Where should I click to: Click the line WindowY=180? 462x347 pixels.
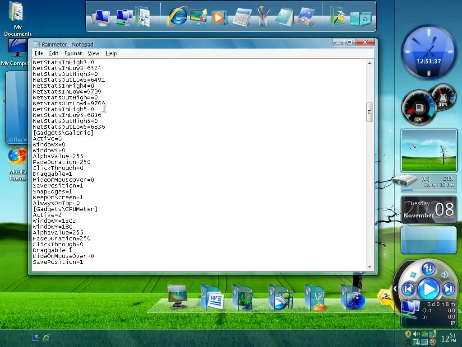pos(53,227)
